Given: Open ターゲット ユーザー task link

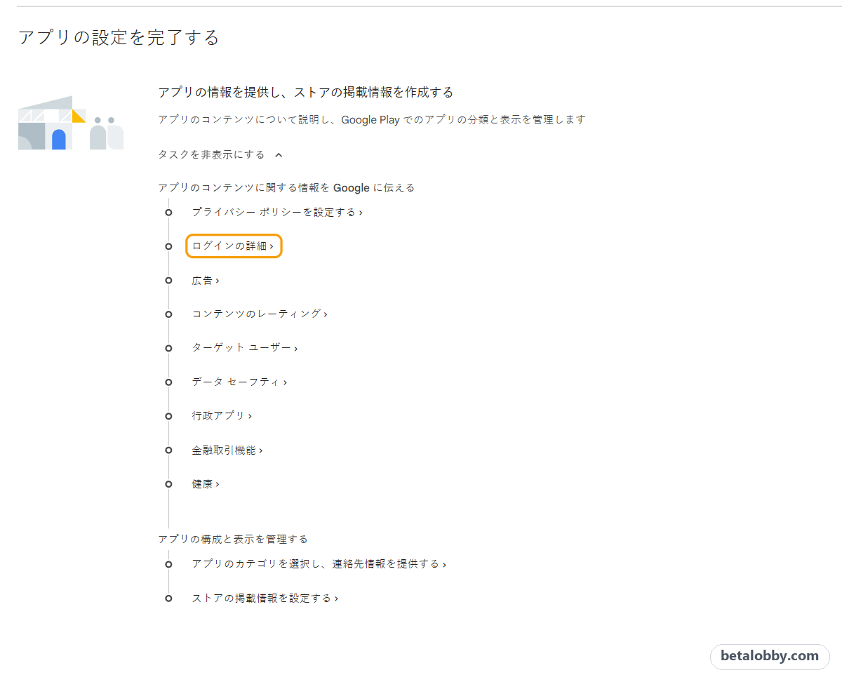Looking at the screenshot, I should pyautogui.click(x=245, y=348).
